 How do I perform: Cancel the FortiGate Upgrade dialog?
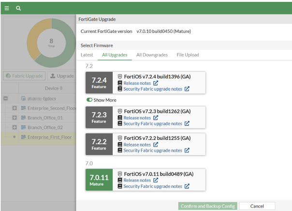pyautogui.click(x=257, y=206)
